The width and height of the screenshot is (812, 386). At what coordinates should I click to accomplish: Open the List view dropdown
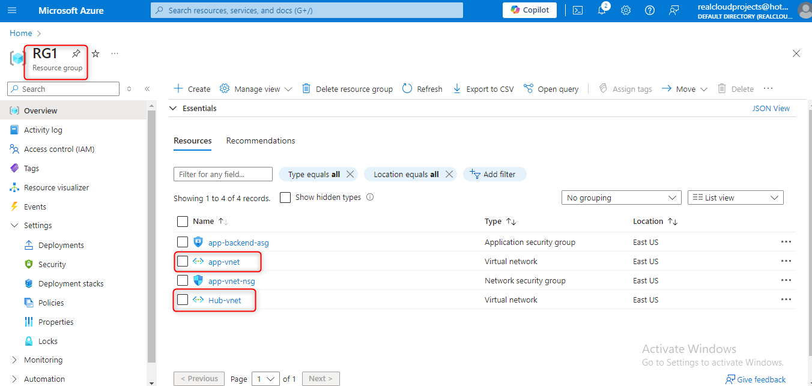735,198
